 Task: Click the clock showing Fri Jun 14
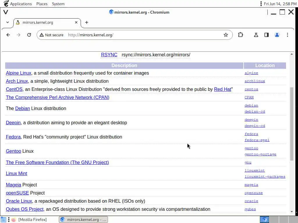[280, 4]
